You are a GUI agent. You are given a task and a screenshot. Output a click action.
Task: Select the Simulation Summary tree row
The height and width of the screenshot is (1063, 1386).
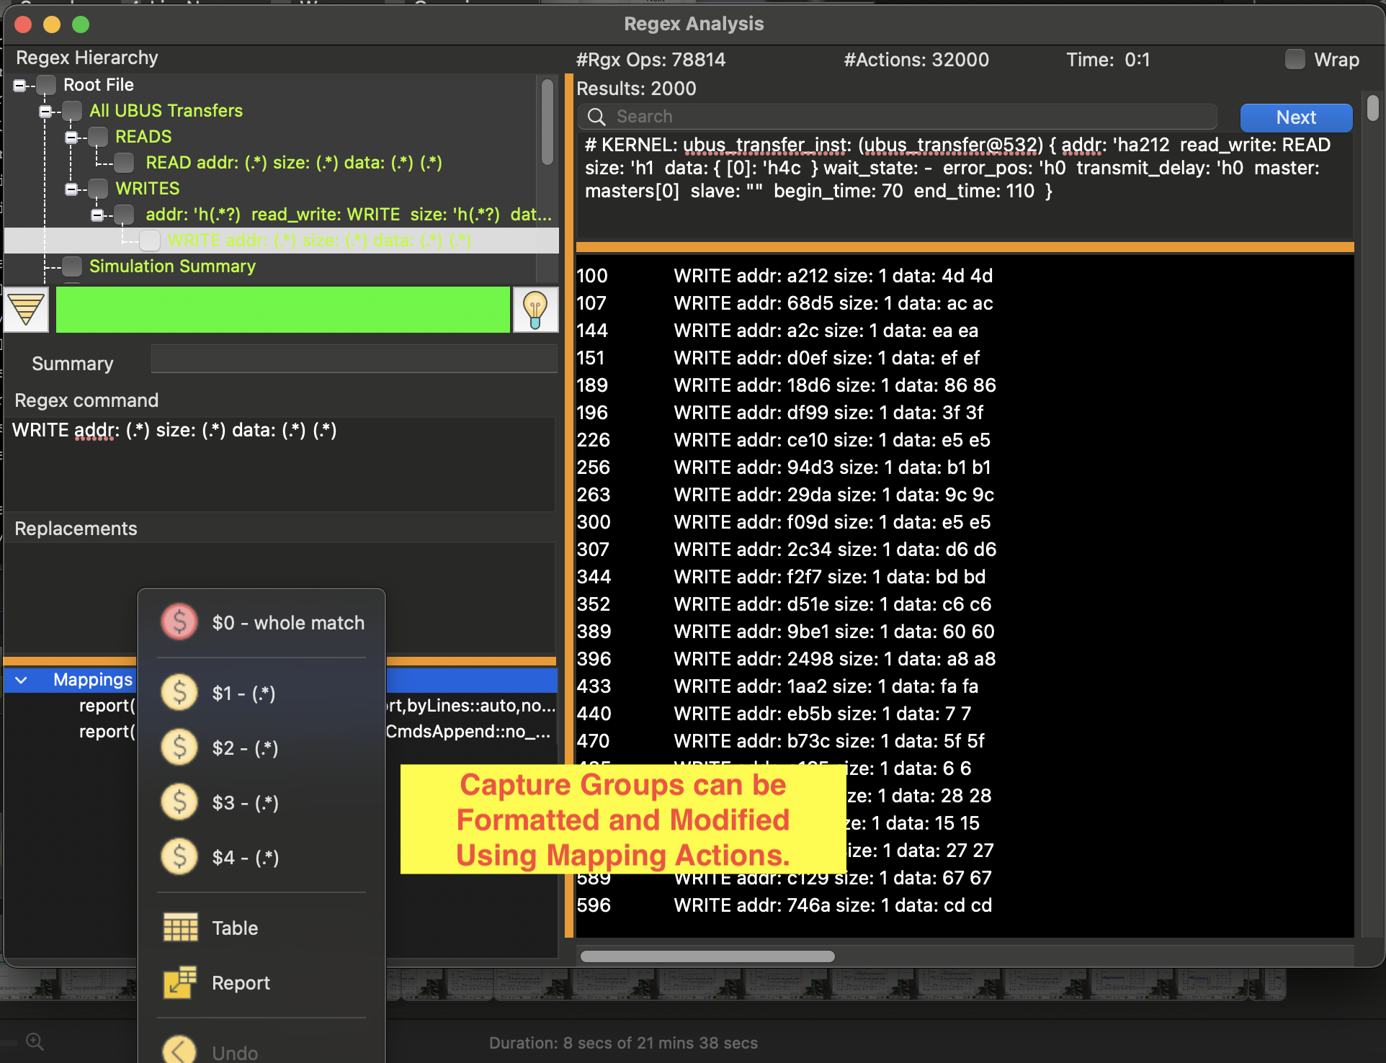pyautogui.click(x=172, y=266)
